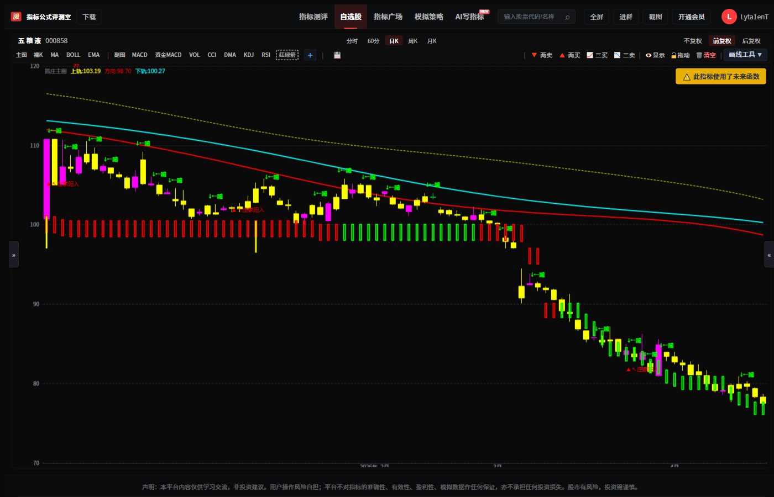The image size is (774, 497).
Task: Click the stock code 000858
Action: pos(56,41)
